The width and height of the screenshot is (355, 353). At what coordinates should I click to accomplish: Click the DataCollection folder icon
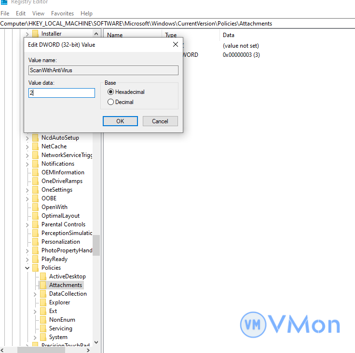tap(43, 294)
